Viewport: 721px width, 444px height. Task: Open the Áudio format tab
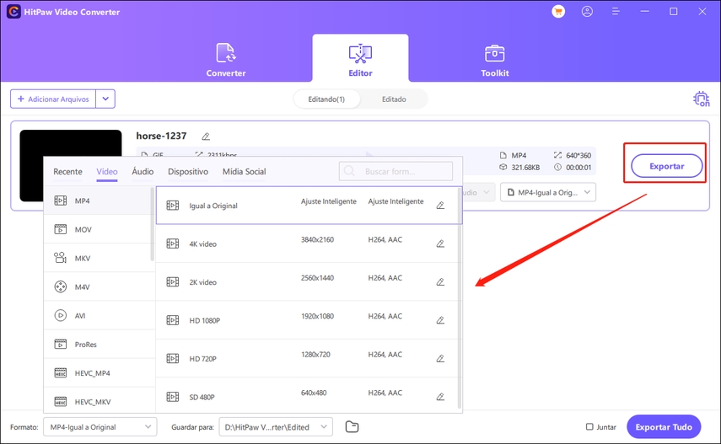tap(143, 171)
